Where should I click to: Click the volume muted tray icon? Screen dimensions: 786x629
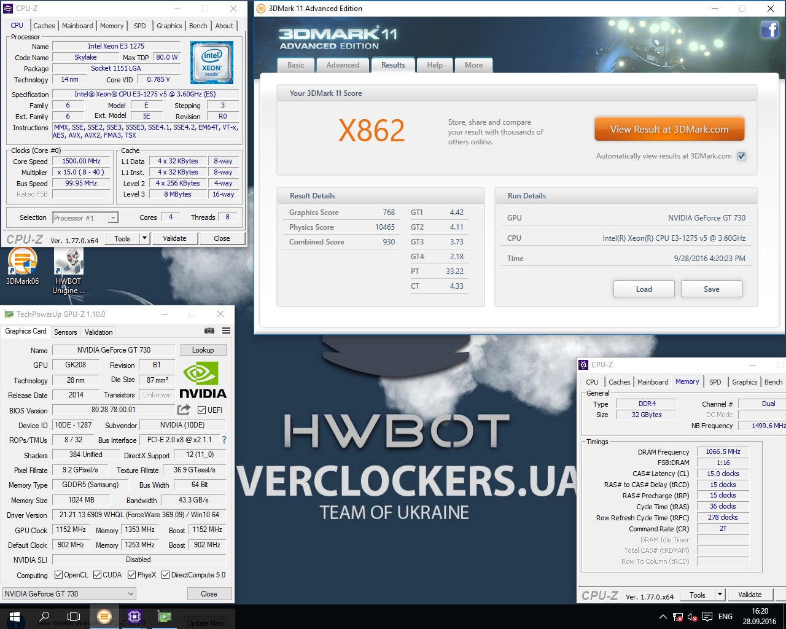(693, 617)
